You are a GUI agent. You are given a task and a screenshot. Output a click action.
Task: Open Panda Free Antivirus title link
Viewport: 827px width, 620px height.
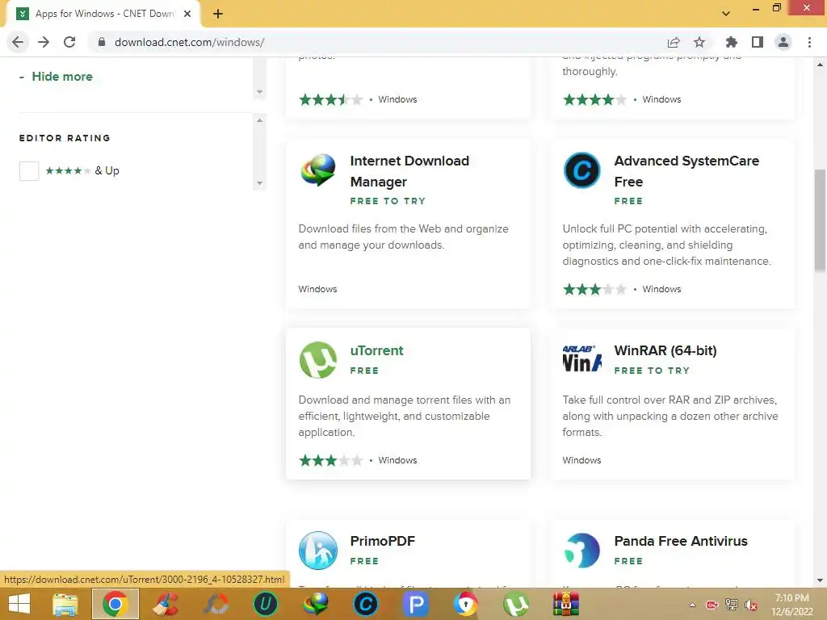[681, 541]
